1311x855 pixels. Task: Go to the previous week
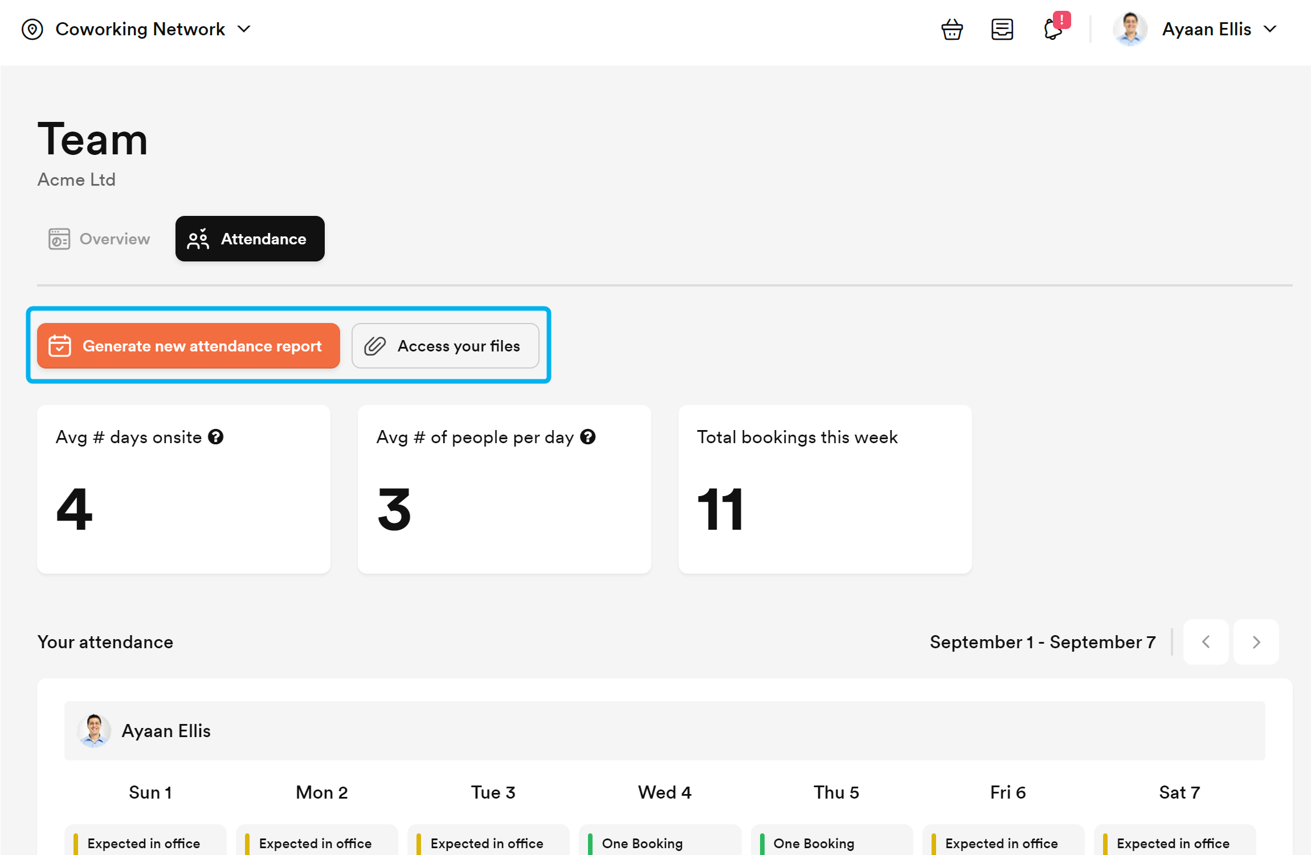[1206, 642]
